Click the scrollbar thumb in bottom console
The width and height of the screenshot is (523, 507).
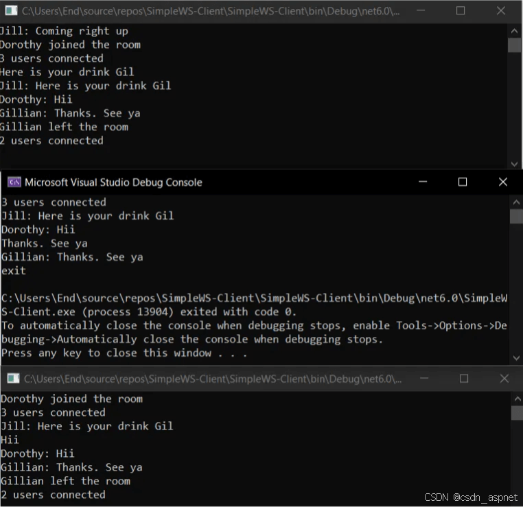pyautogui.click(x=518, y=413)
